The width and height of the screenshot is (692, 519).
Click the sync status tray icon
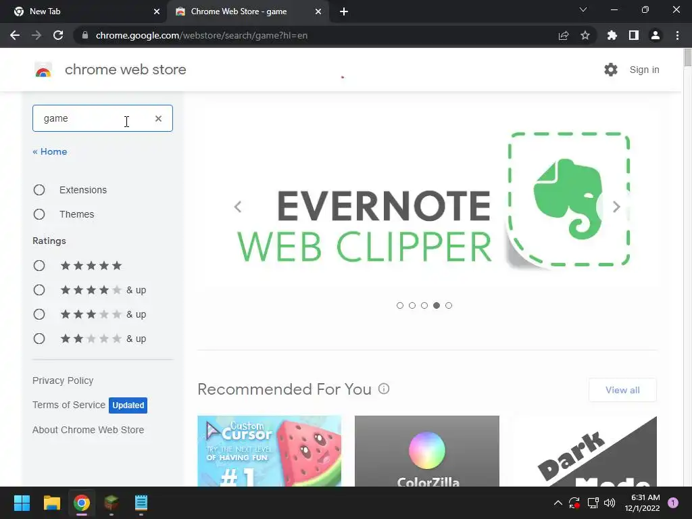[x=574, y=503]
